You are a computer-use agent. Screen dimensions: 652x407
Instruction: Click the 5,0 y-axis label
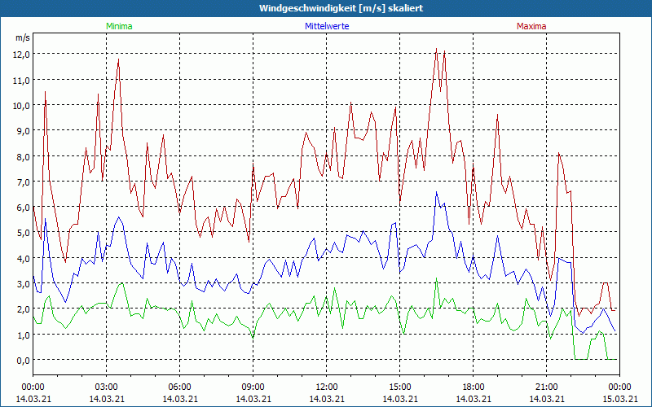pos(24,233)
